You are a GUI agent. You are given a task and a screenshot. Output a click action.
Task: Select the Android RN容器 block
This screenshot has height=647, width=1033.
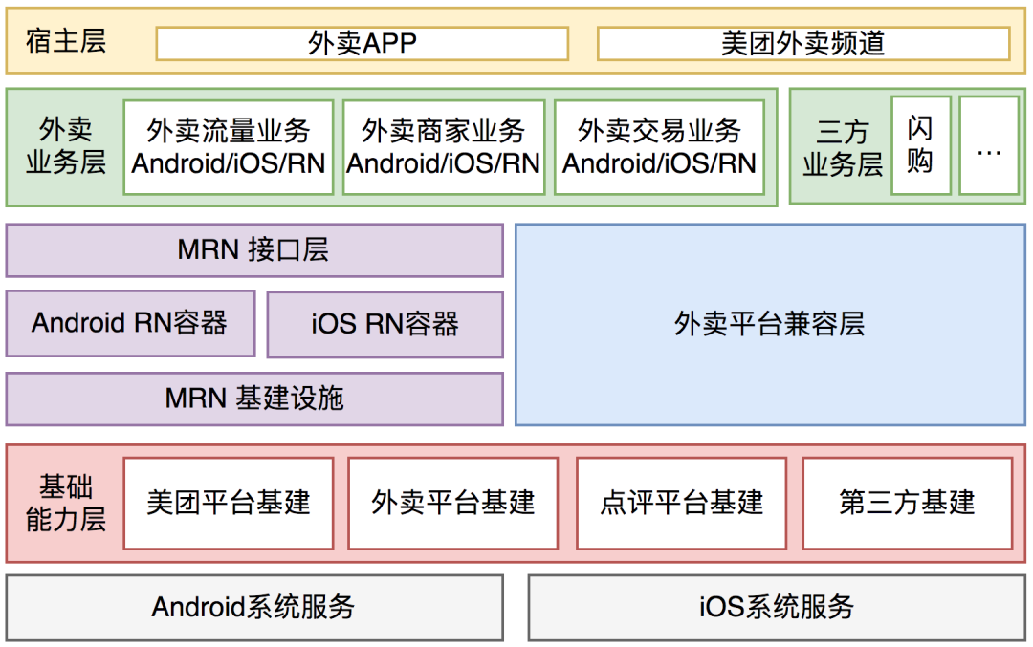130,324
